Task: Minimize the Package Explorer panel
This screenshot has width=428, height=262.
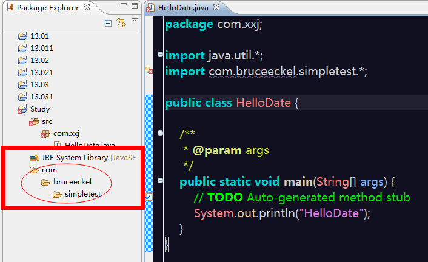Action: coord(124,4)
